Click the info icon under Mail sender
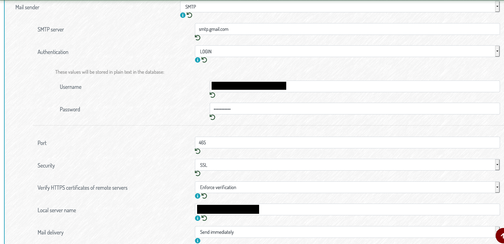This screenshot has height=244, width=504. tap(183, 15)
